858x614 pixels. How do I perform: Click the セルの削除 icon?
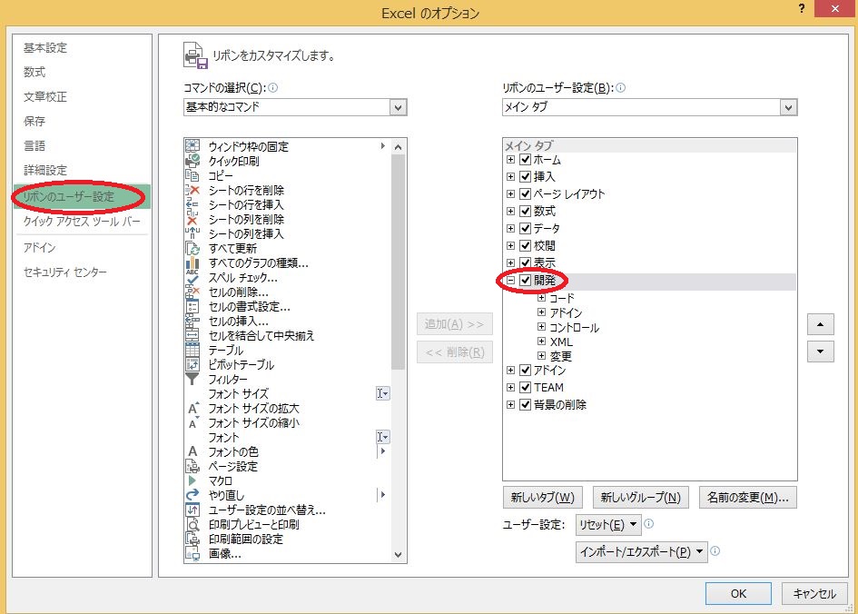coord(192,292)
